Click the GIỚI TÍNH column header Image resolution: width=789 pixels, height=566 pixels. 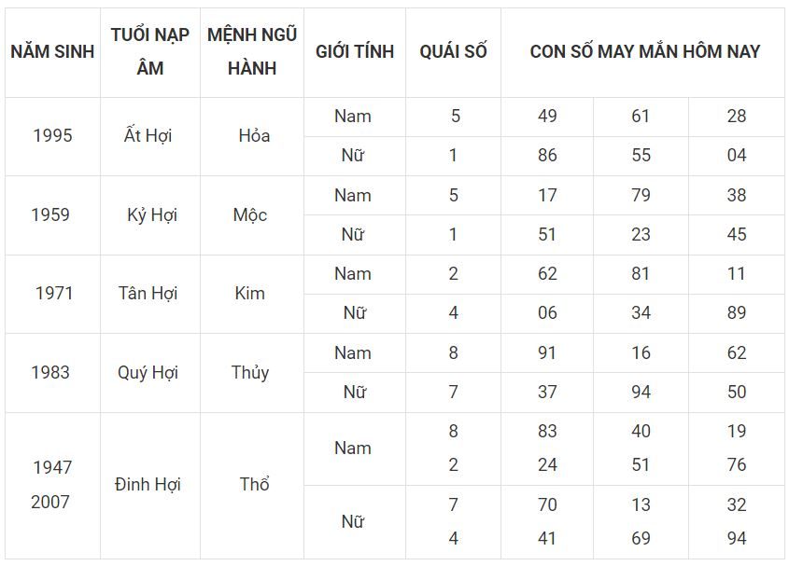point(355,51)
